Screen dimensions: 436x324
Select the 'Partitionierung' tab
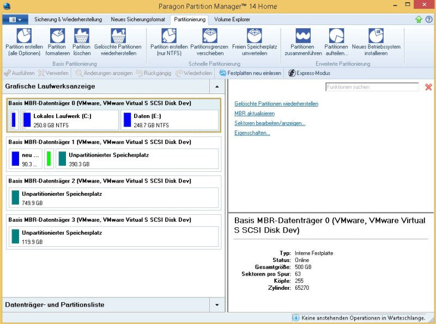coord(190,20)
